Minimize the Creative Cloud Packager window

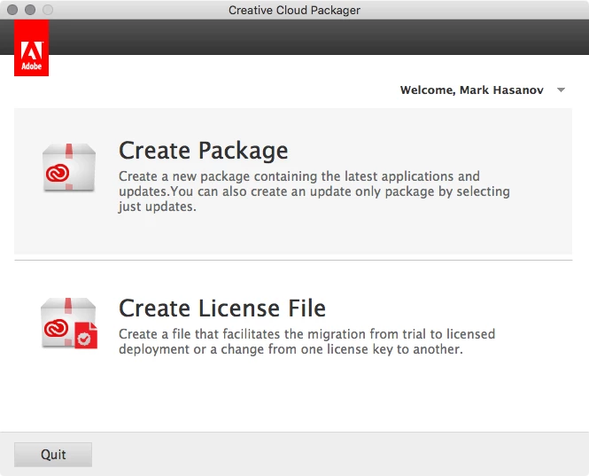point(30,10)
